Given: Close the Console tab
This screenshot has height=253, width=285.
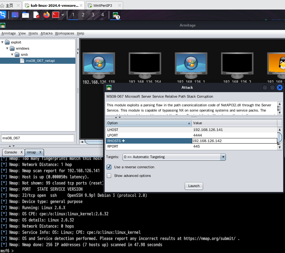Looking at the screenshot, I should (x=21, y=152).
